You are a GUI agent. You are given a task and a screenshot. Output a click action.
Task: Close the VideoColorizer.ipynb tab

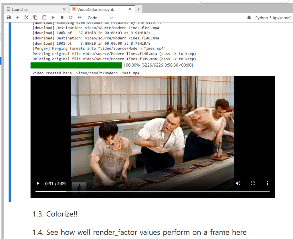coord(130,9)
